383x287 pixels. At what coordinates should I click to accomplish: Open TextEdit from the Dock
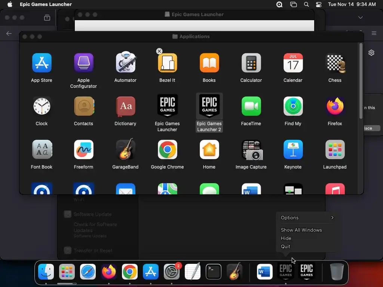pyautogui.click(x=193, y=271)
